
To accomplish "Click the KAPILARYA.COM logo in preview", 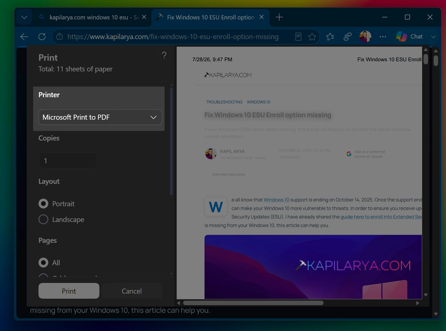I will 228,75.
